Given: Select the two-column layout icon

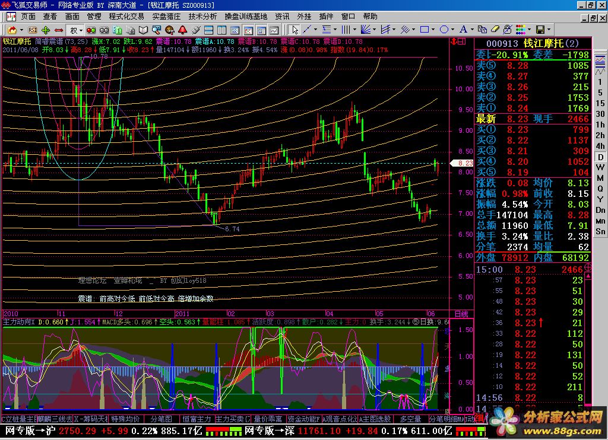Looking at the screenshot, I should coord(222,30).
